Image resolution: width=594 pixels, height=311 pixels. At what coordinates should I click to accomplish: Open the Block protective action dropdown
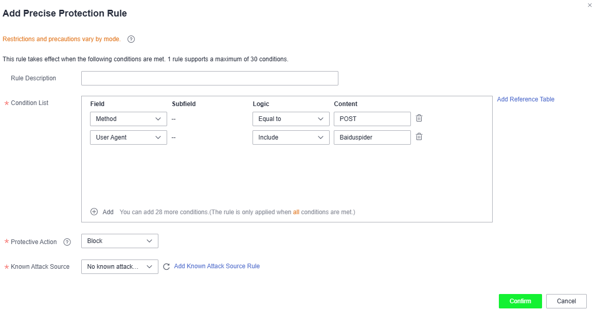[x=120, y=241]
